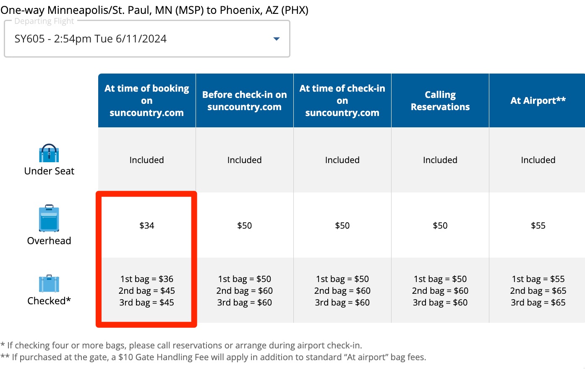Open the Departing Flight dropdown
The image size is (585, 369).
click(146, 39)
